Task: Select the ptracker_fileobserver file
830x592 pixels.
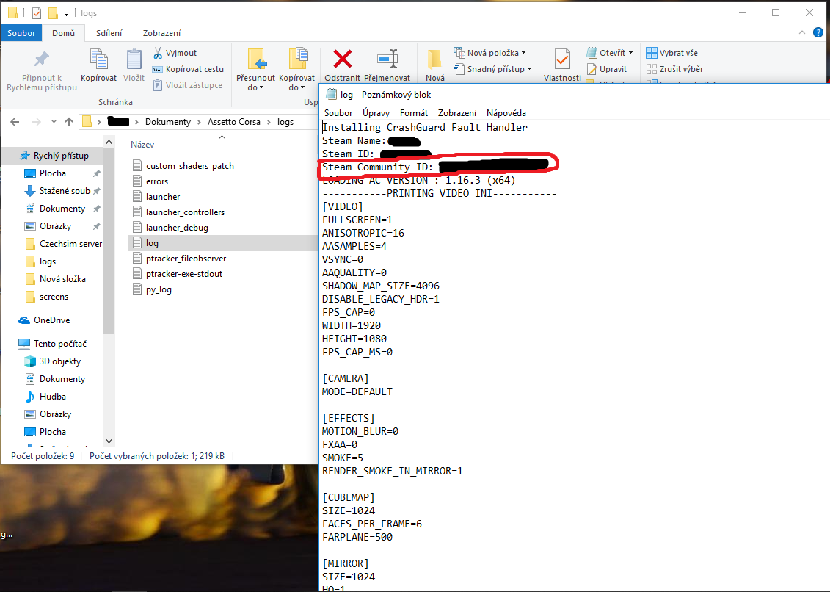Action: pos(180,259)
